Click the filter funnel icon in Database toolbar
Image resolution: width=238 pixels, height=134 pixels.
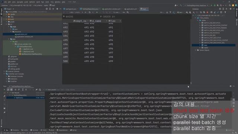[225, 12]
